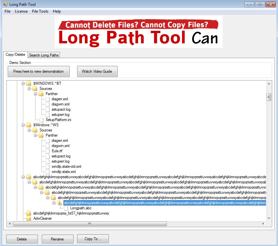Click the Long Path Tool banner image
The width and height of the screenshot is (278, 246).
(138, 32)
